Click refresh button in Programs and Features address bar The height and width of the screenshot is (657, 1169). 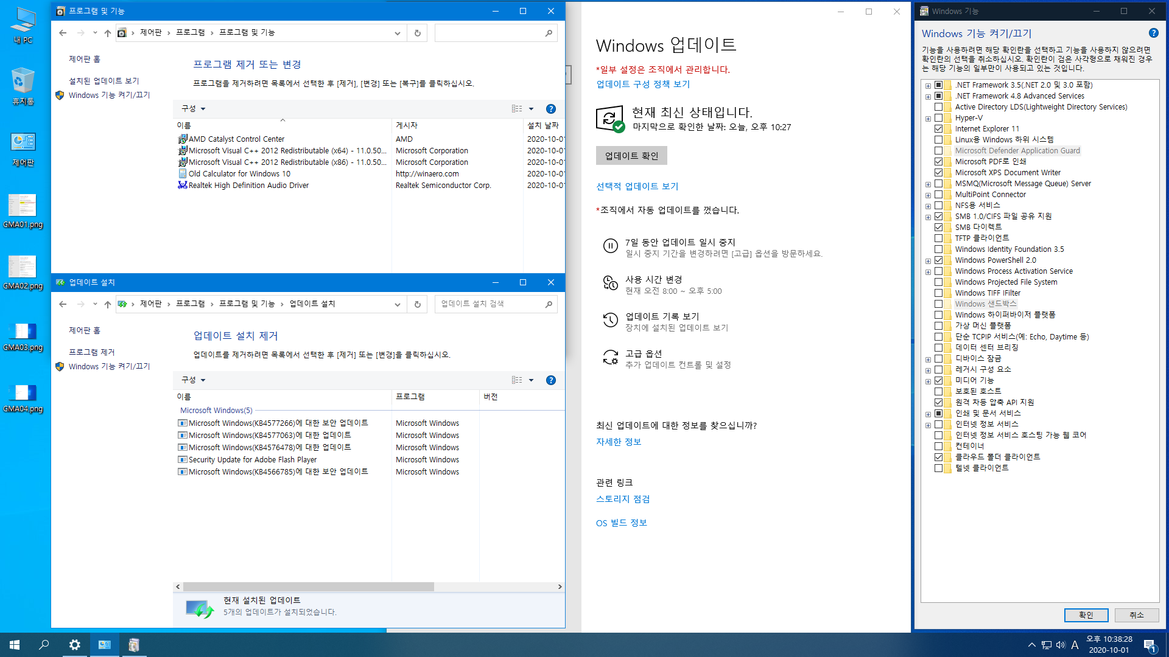tap(418, 33)
